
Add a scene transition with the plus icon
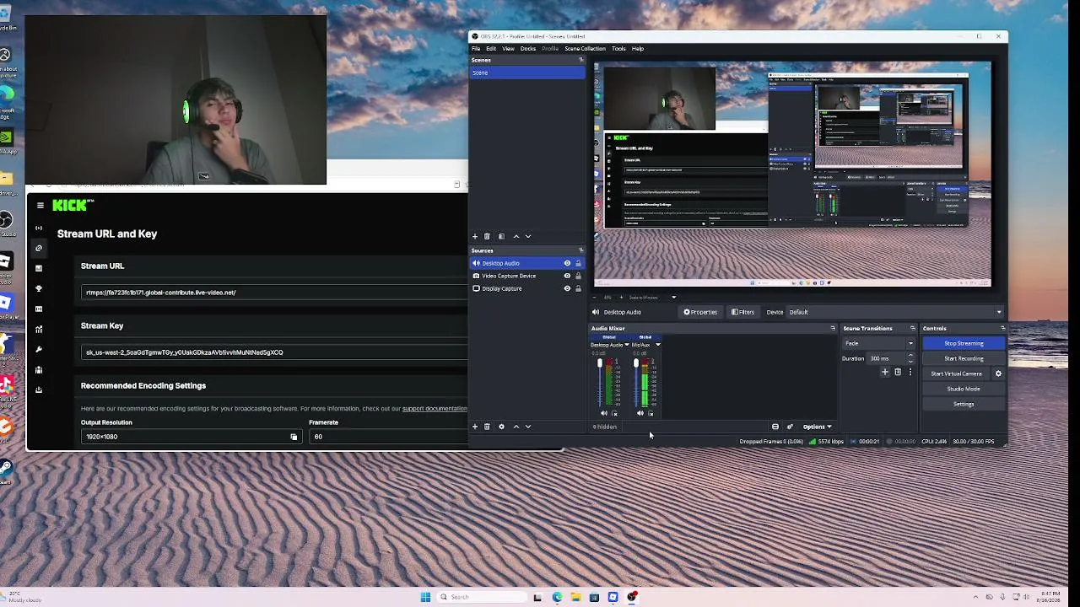tap(885, 372)
